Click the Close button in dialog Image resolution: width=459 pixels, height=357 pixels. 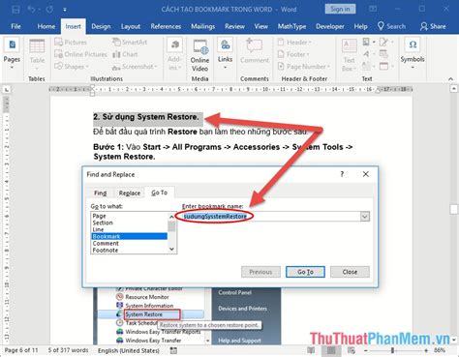coord(350,272)
